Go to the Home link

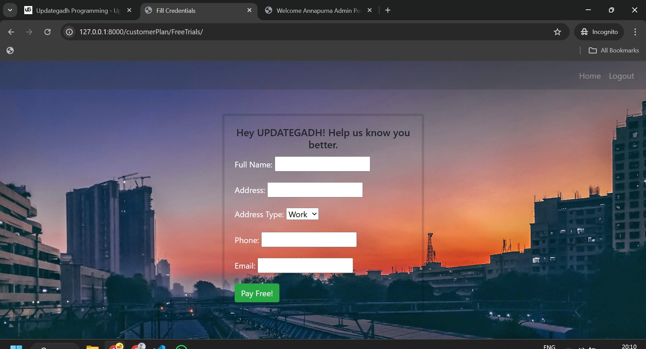click(x=589, y=76)
